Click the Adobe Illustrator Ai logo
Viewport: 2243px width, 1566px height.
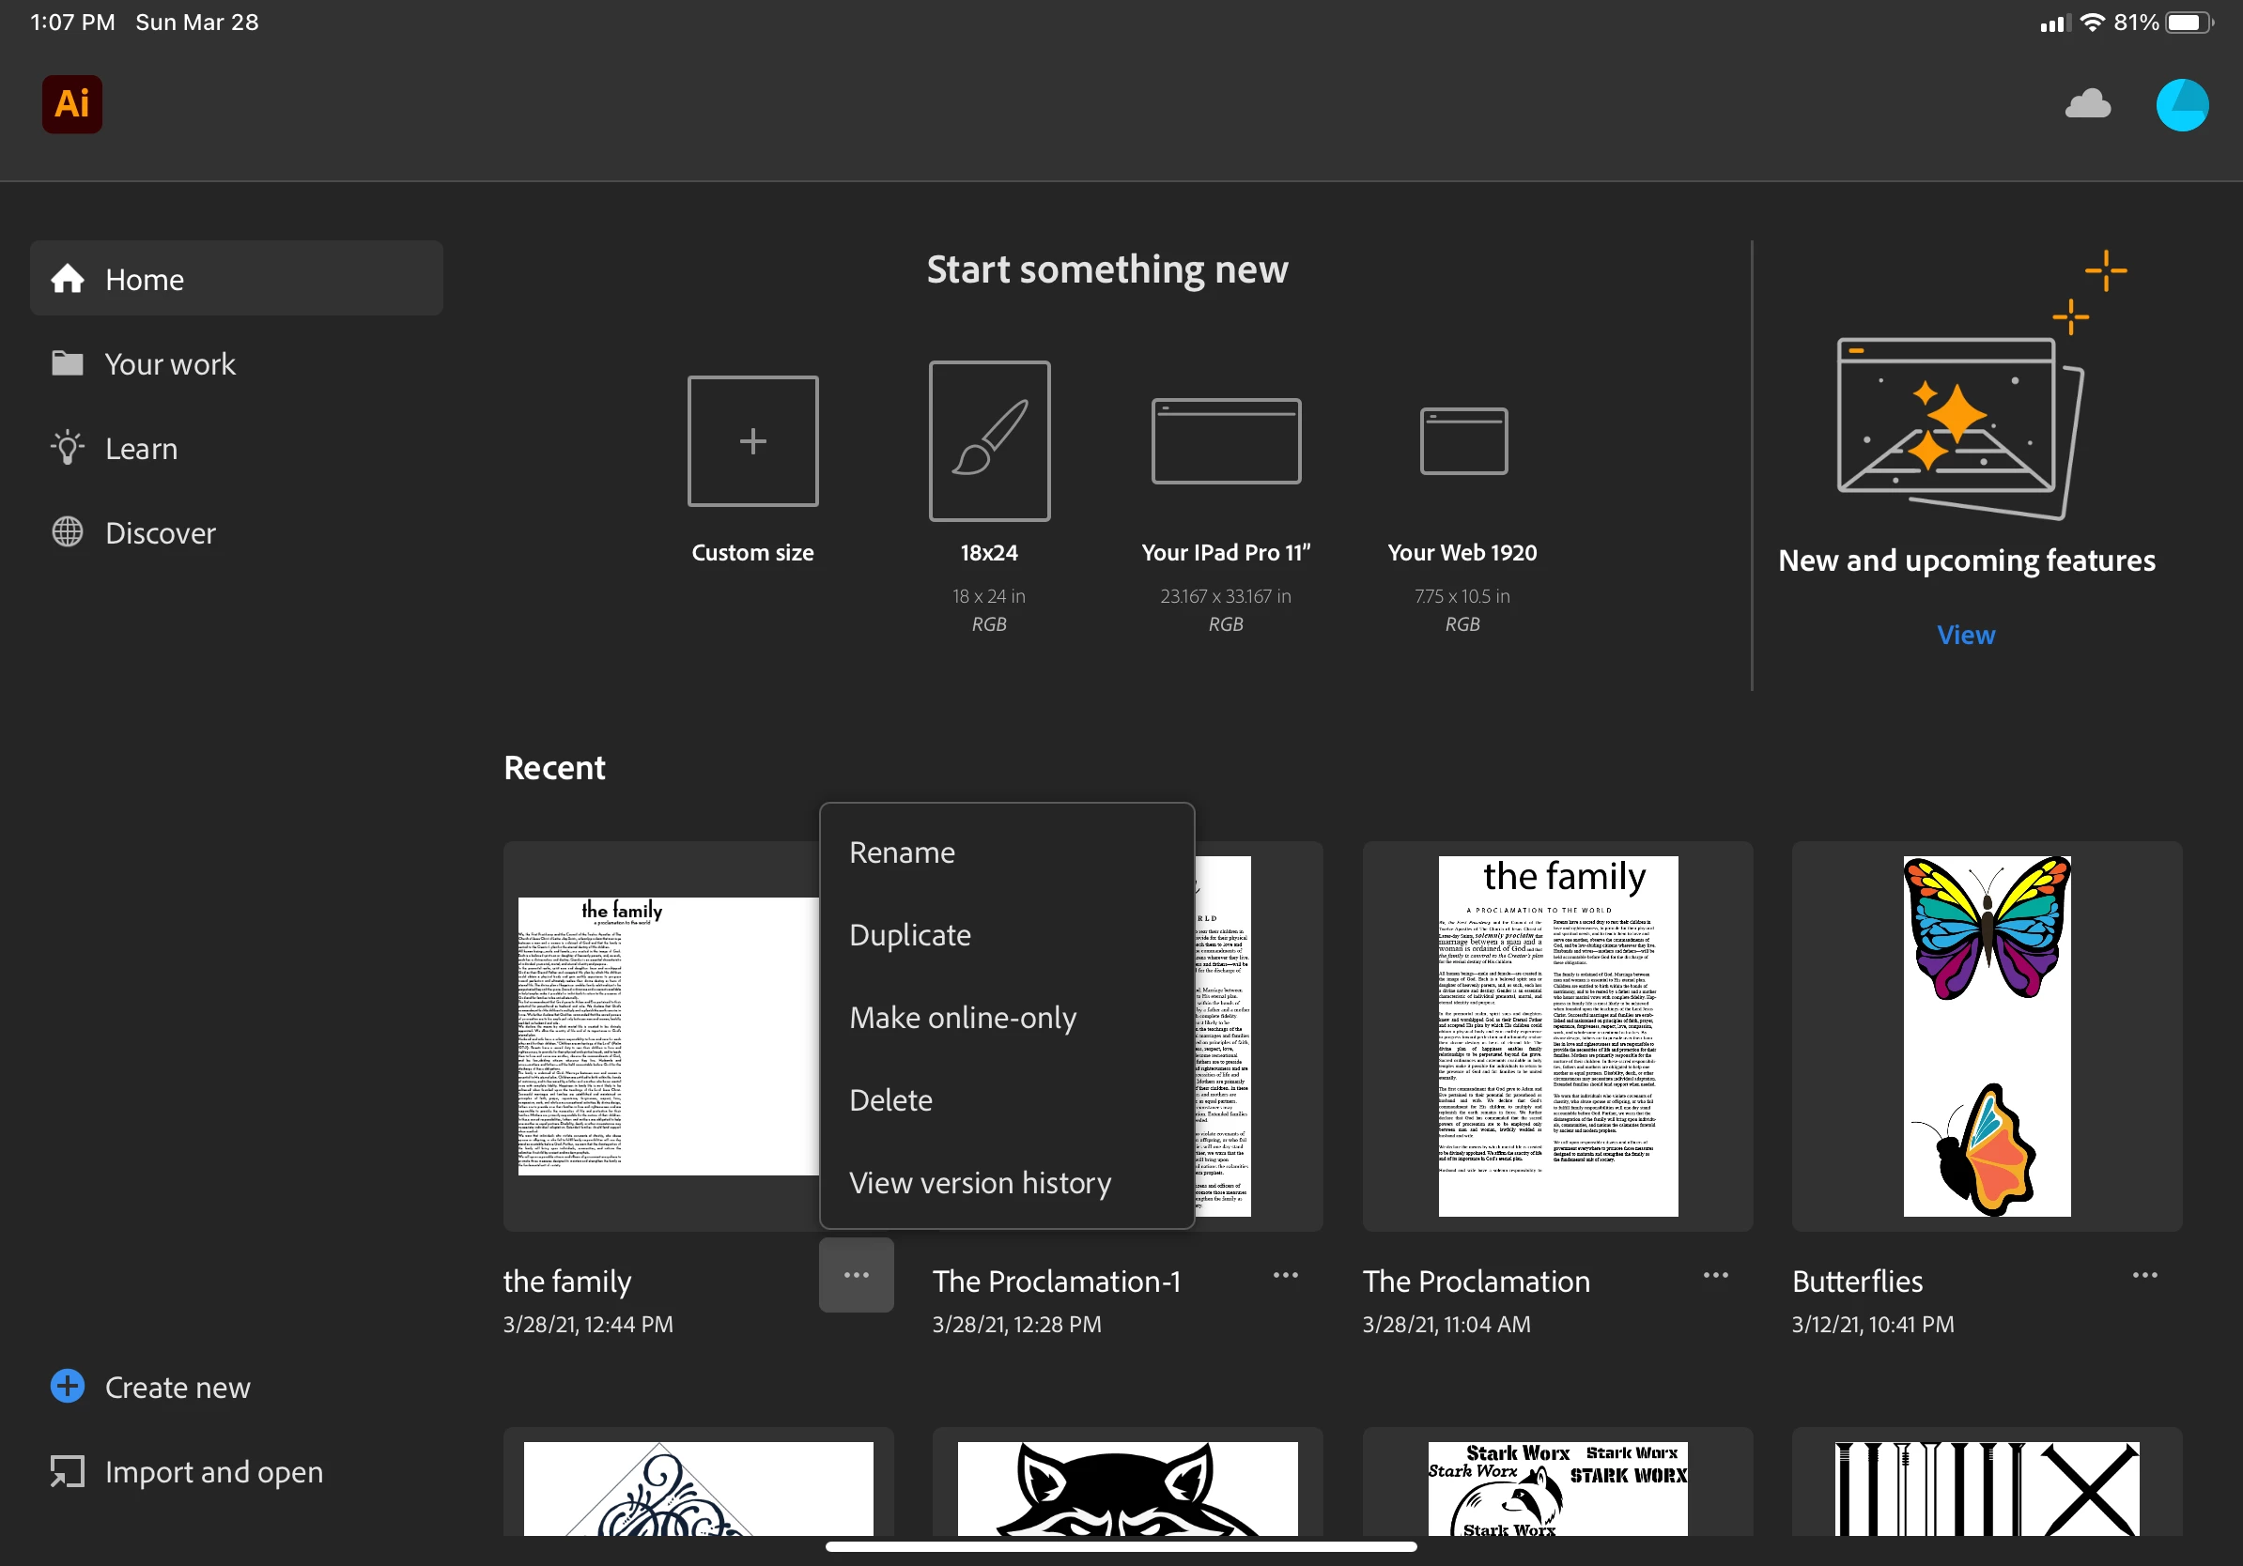pyautogui.click(x=71, y=103)
